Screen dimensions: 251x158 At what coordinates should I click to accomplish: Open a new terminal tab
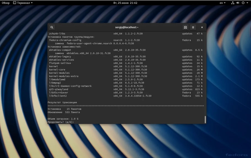(185, 27)
